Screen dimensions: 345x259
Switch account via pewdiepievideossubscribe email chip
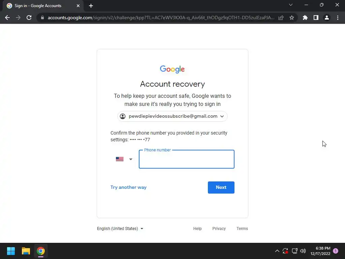[x=172, y=116]
